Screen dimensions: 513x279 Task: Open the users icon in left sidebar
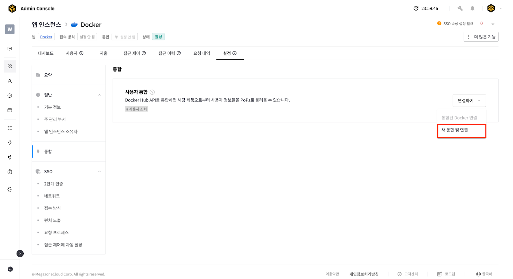pyautogui.click(x=10, y=81)
